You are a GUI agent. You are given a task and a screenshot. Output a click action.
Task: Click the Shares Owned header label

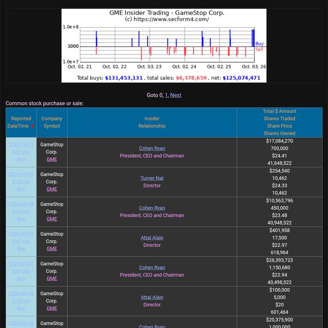tap(279, 134)
